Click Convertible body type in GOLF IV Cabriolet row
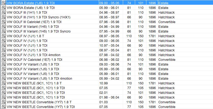 [167, 60]
